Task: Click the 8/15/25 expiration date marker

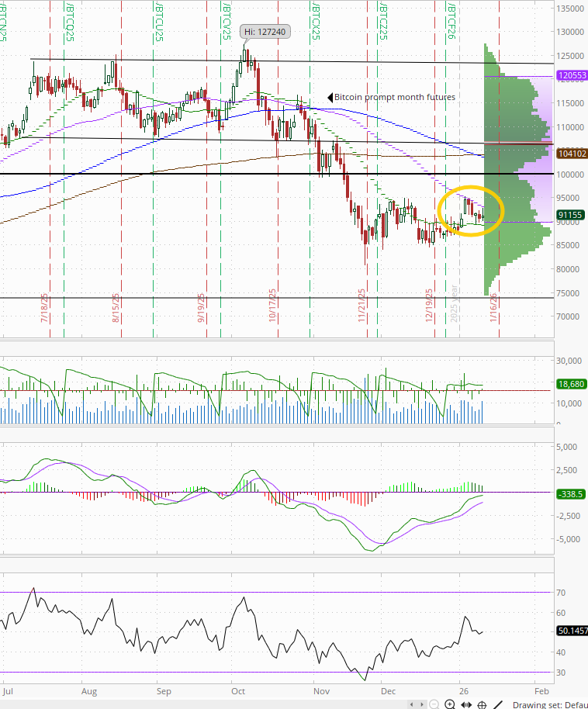Action: pyautogui.click(x=116, y=309)
